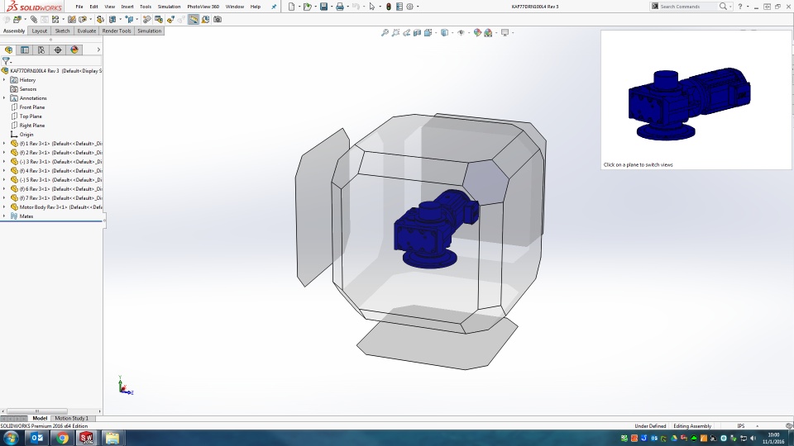Expand the Motor Body Rev 3 component
The width and height of the screenshot is (794, 446).
click(4, 206)
